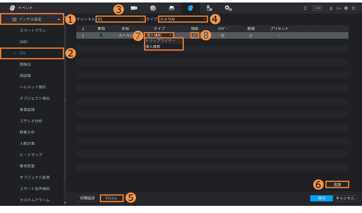362x213 pixels.
Task: Choose 侵入検知 in the rule type list
Action: click(x=153, y=47)
